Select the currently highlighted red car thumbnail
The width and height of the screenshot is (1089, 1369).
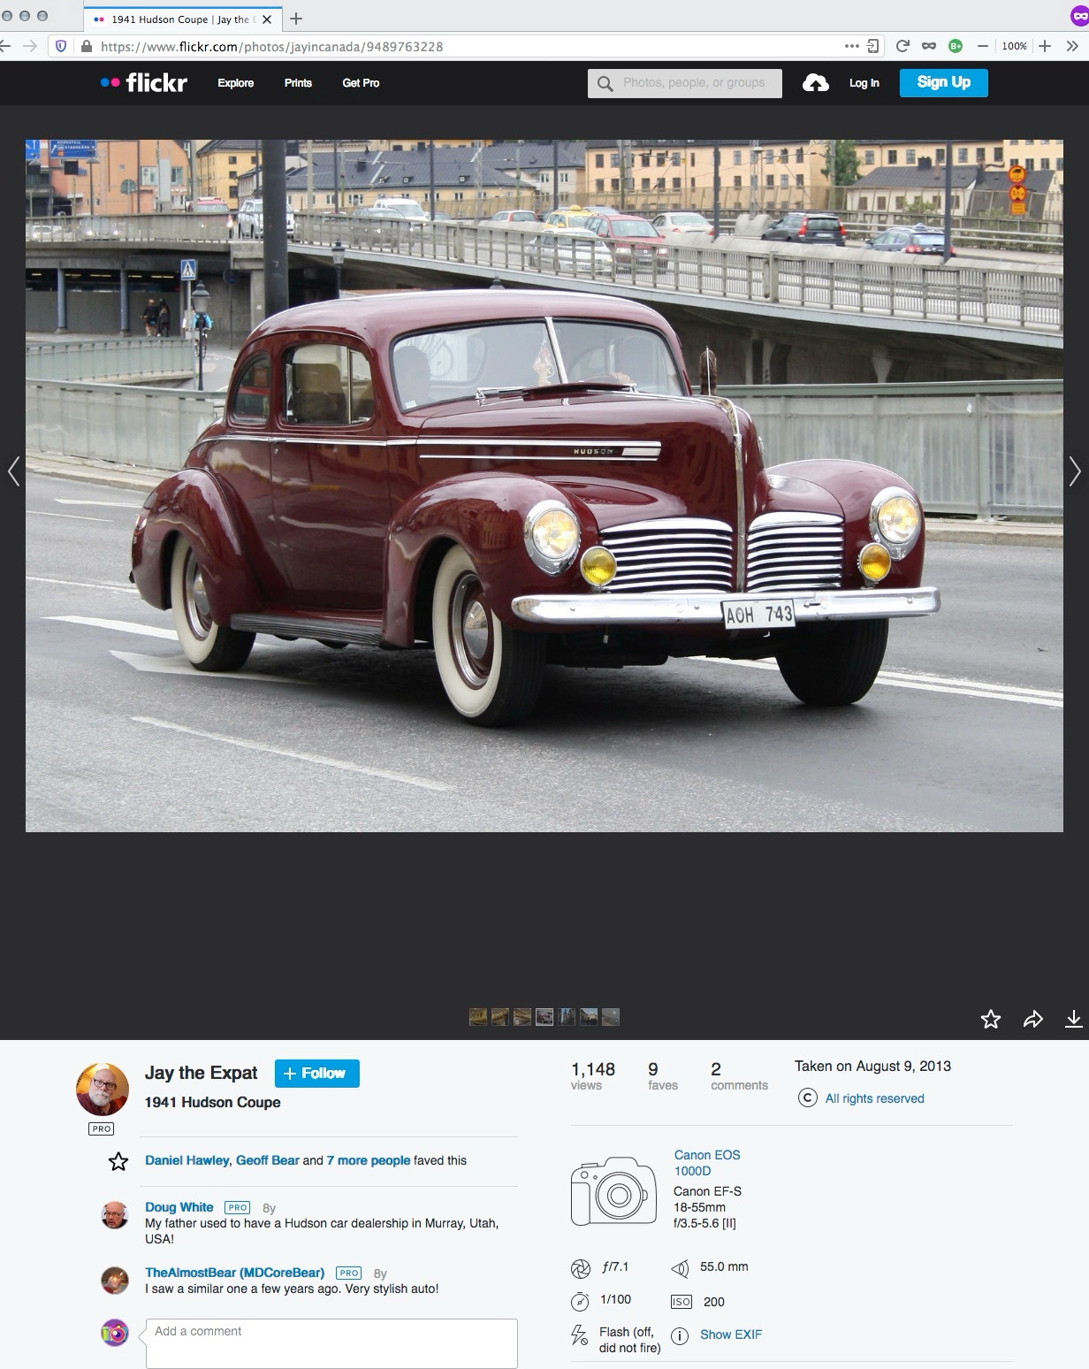pyautogui.click(x=544, y=1017)
